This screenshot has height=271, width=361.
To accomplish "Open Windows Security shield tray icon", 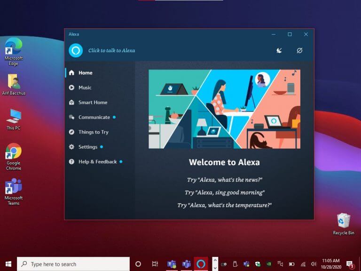I will point(258,264).
